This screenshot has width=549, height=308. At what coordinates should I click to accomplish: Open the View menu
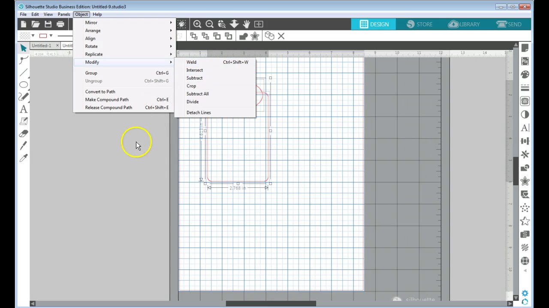48,14
